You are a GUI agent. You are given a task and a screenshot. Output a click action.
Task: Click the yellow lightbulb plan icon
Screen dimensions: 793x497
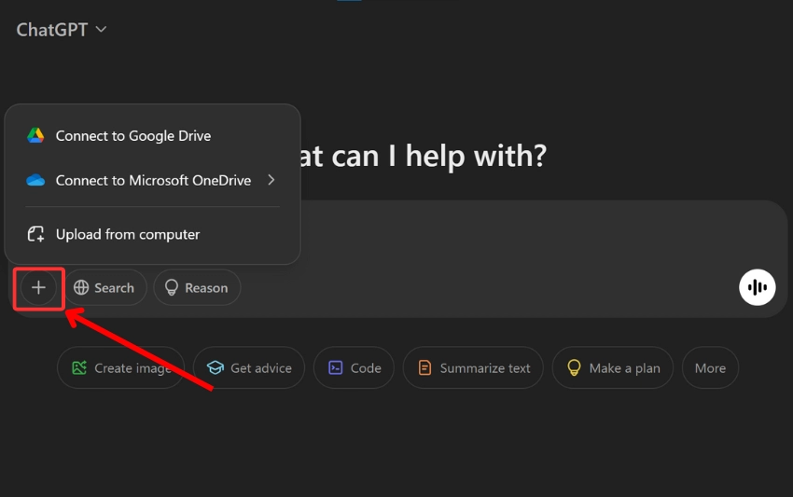574,367
